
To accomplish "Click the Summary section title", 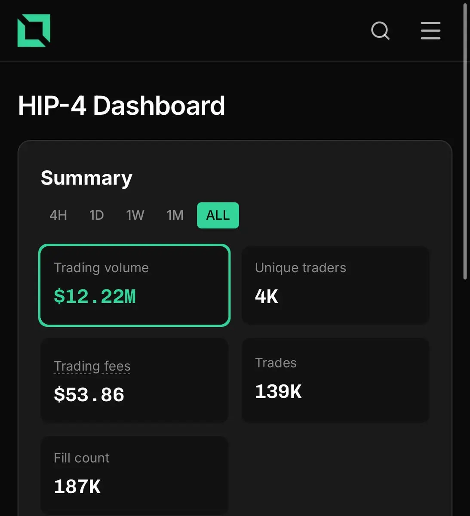I will pyautogui.click(x=86, y=178).
